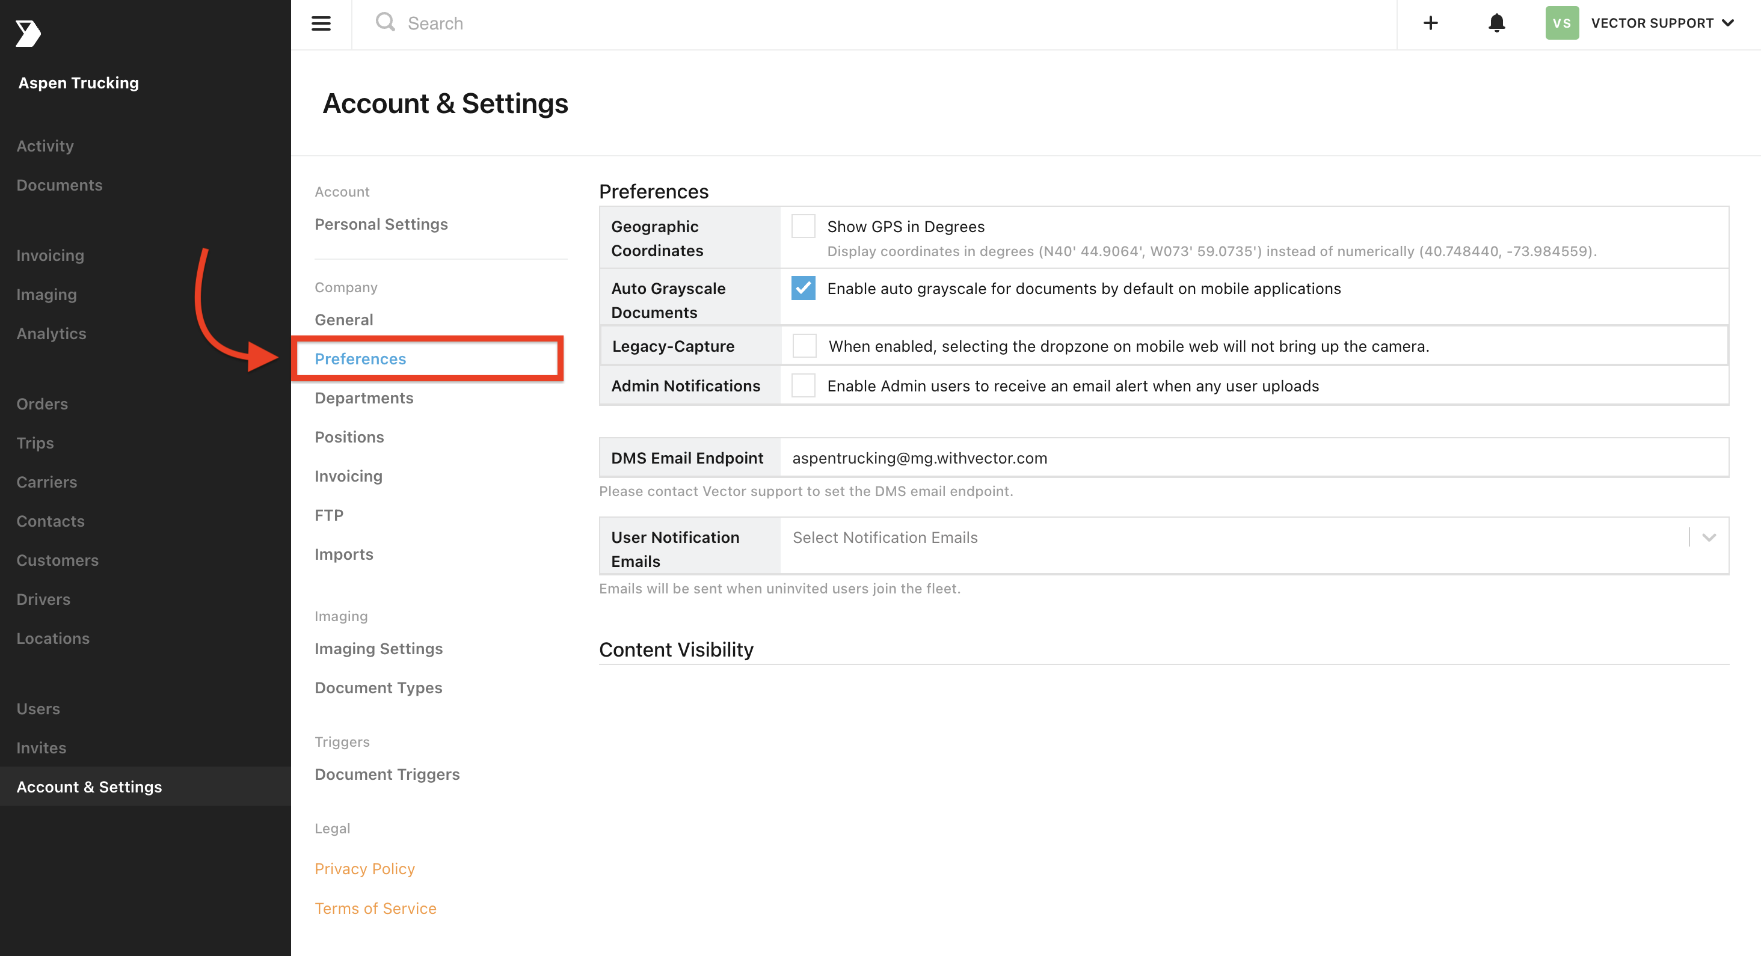1761x956 pixels.
Task: Open Users in the sidebar
Action: tap(38, 709)
